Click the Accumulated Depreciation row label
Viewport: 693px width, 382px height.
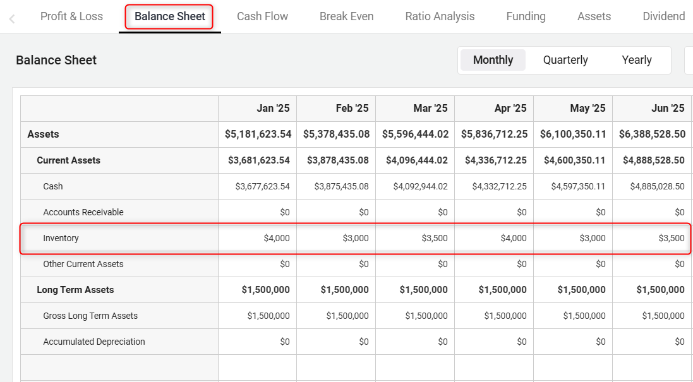coord(94,342)
